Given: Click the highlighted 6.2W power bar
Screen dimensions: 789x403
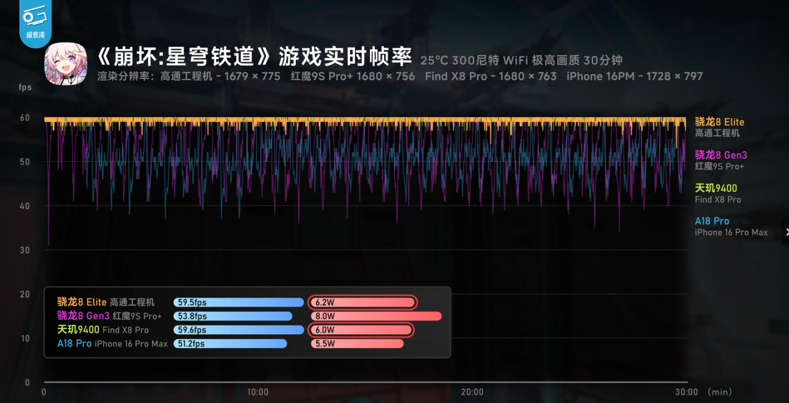Looking at the screenshot, I should (363, 303).
